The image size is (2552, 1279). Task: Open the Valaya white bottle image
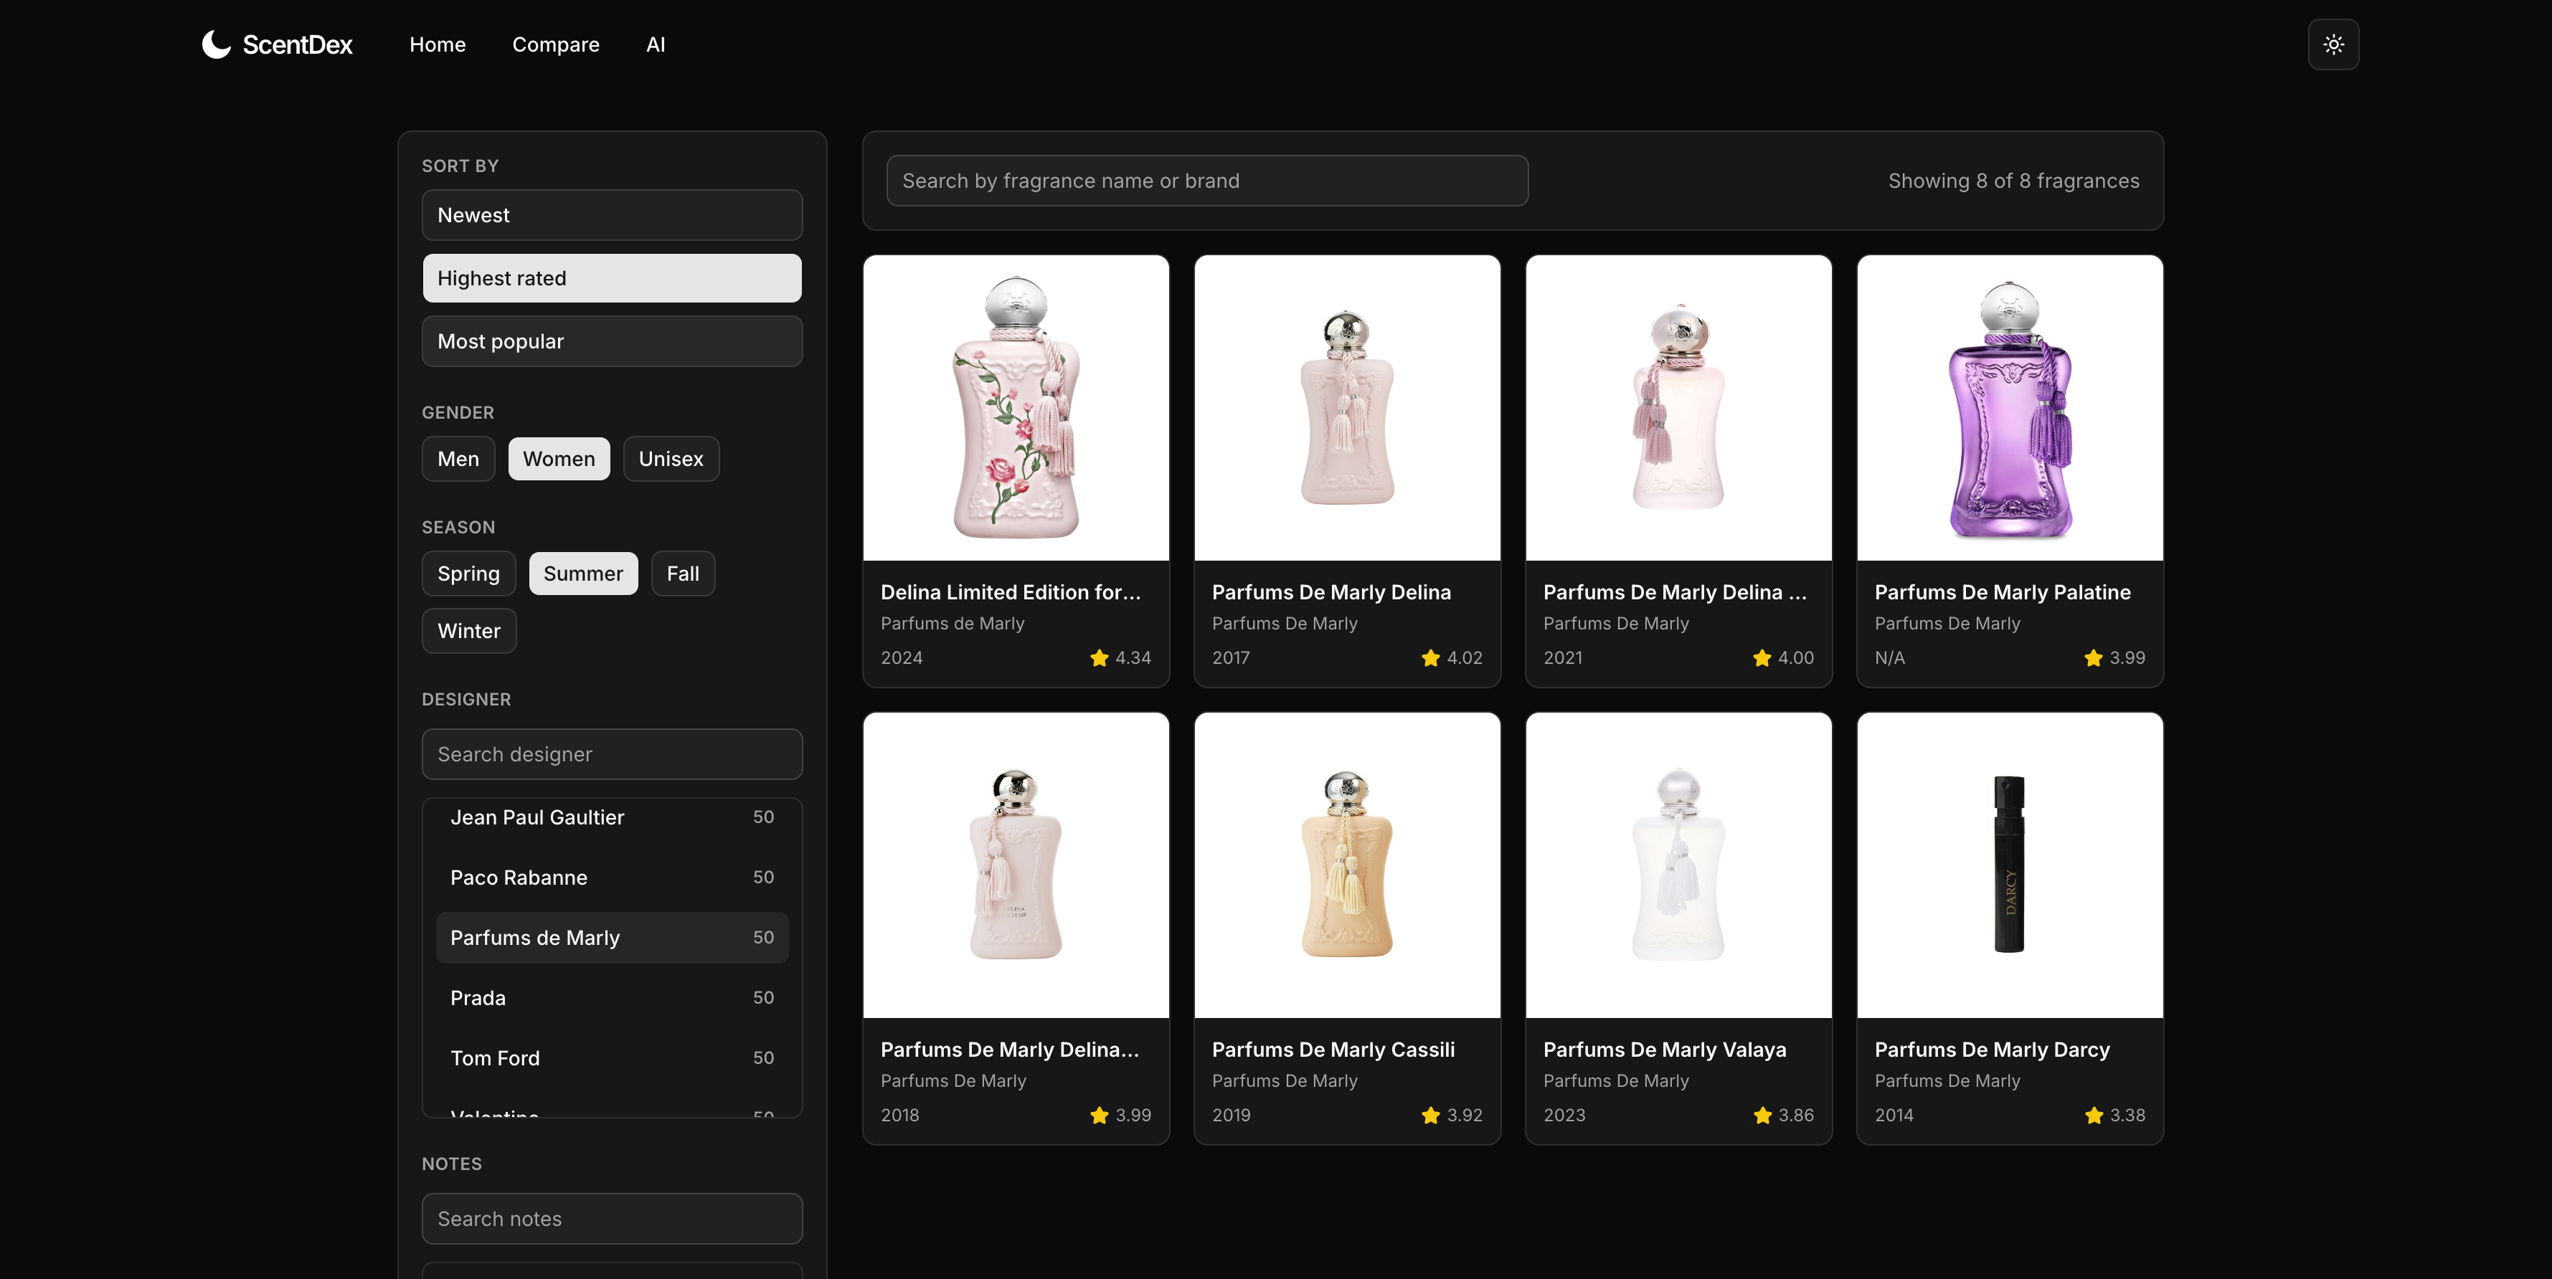click(1678, 864)
